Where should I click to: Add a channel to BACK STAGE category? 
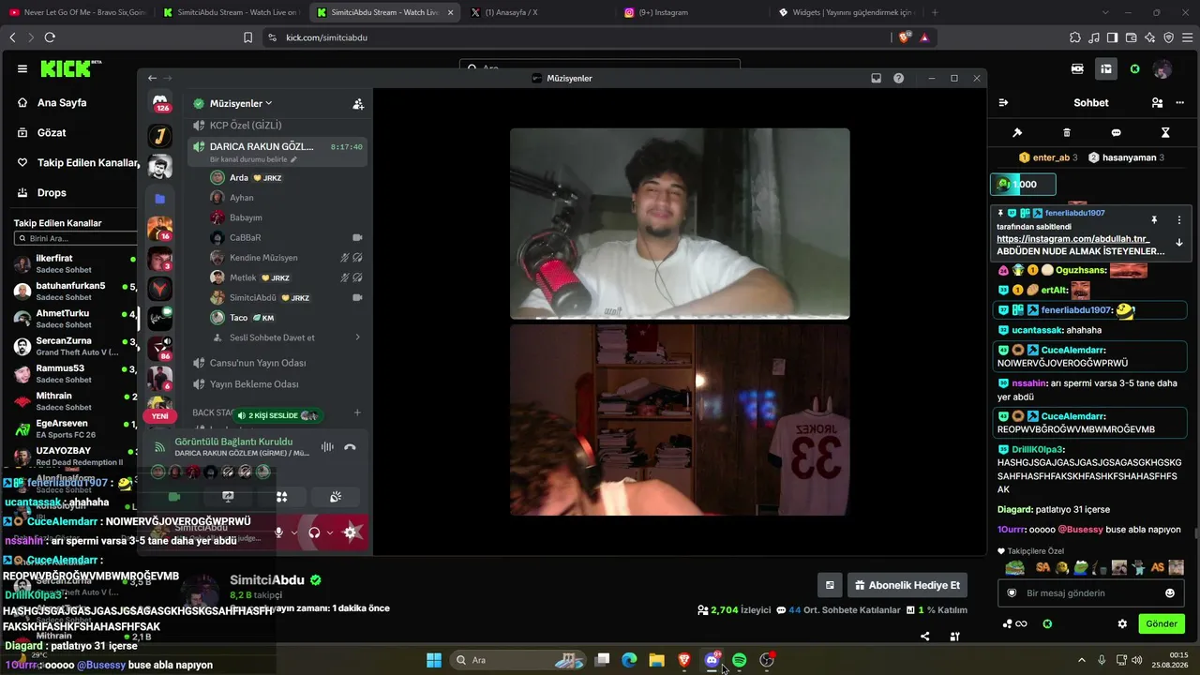[x=357, y=412]
